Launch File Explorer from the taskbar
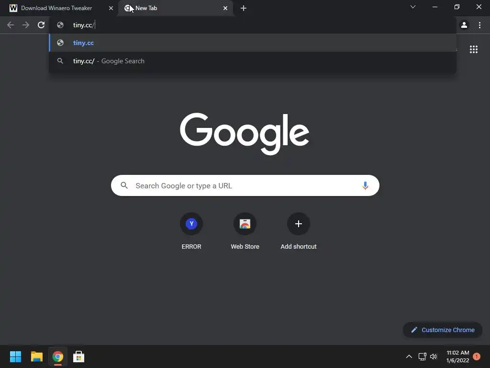Screen dimensions: 490x368 coord(36,356)
